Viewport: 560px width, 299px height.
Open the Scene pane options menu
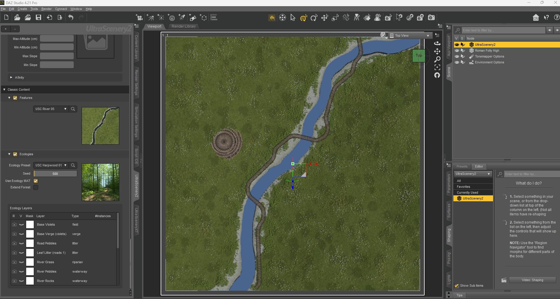449,27
